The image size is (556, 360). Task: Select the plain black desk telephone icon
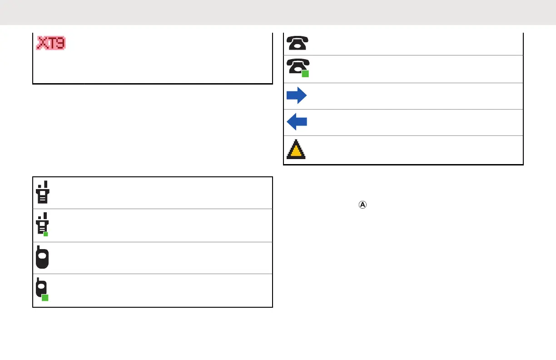coord(298,43)
